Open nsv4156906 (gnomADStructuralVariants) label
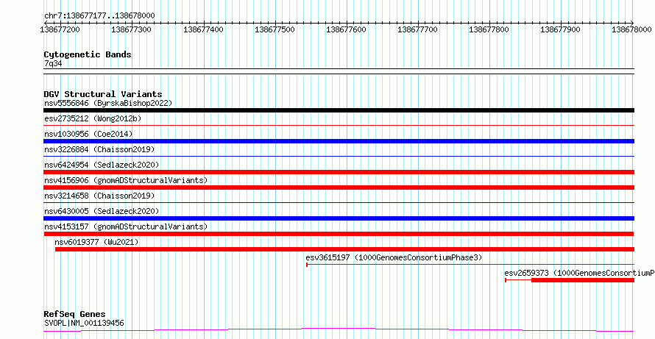The height and width of the screenshot is (339, 655). (126, 180)
